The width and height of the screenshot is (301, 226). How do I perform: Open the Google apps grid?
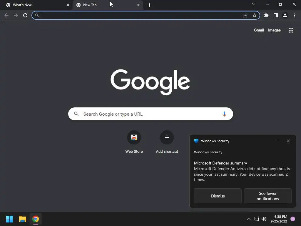point(291,30)
